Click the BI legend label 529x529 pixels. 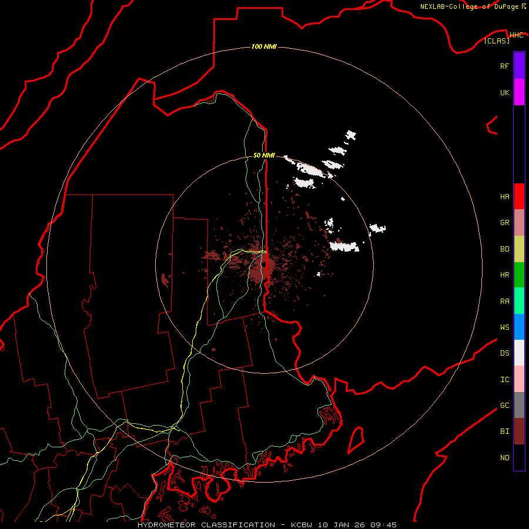click(x=505, y=431)
